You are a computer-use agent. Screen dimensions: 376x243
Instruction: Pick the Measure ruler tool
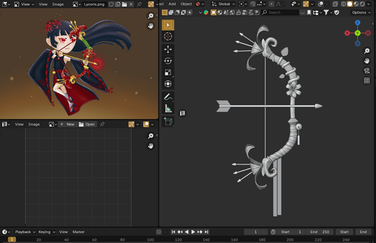168,108
